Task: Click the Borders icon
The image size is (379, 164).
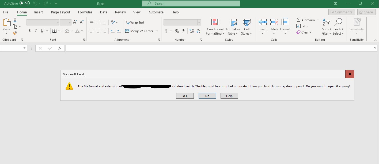Action: [x=54, y=31]
